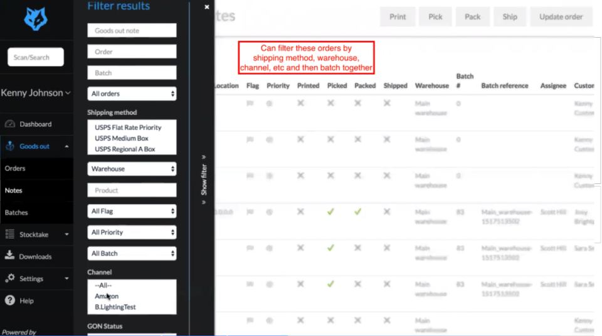This screenshot has width=602, height=336.
Task: Click the Priority column header
Action: click(278, 85)
